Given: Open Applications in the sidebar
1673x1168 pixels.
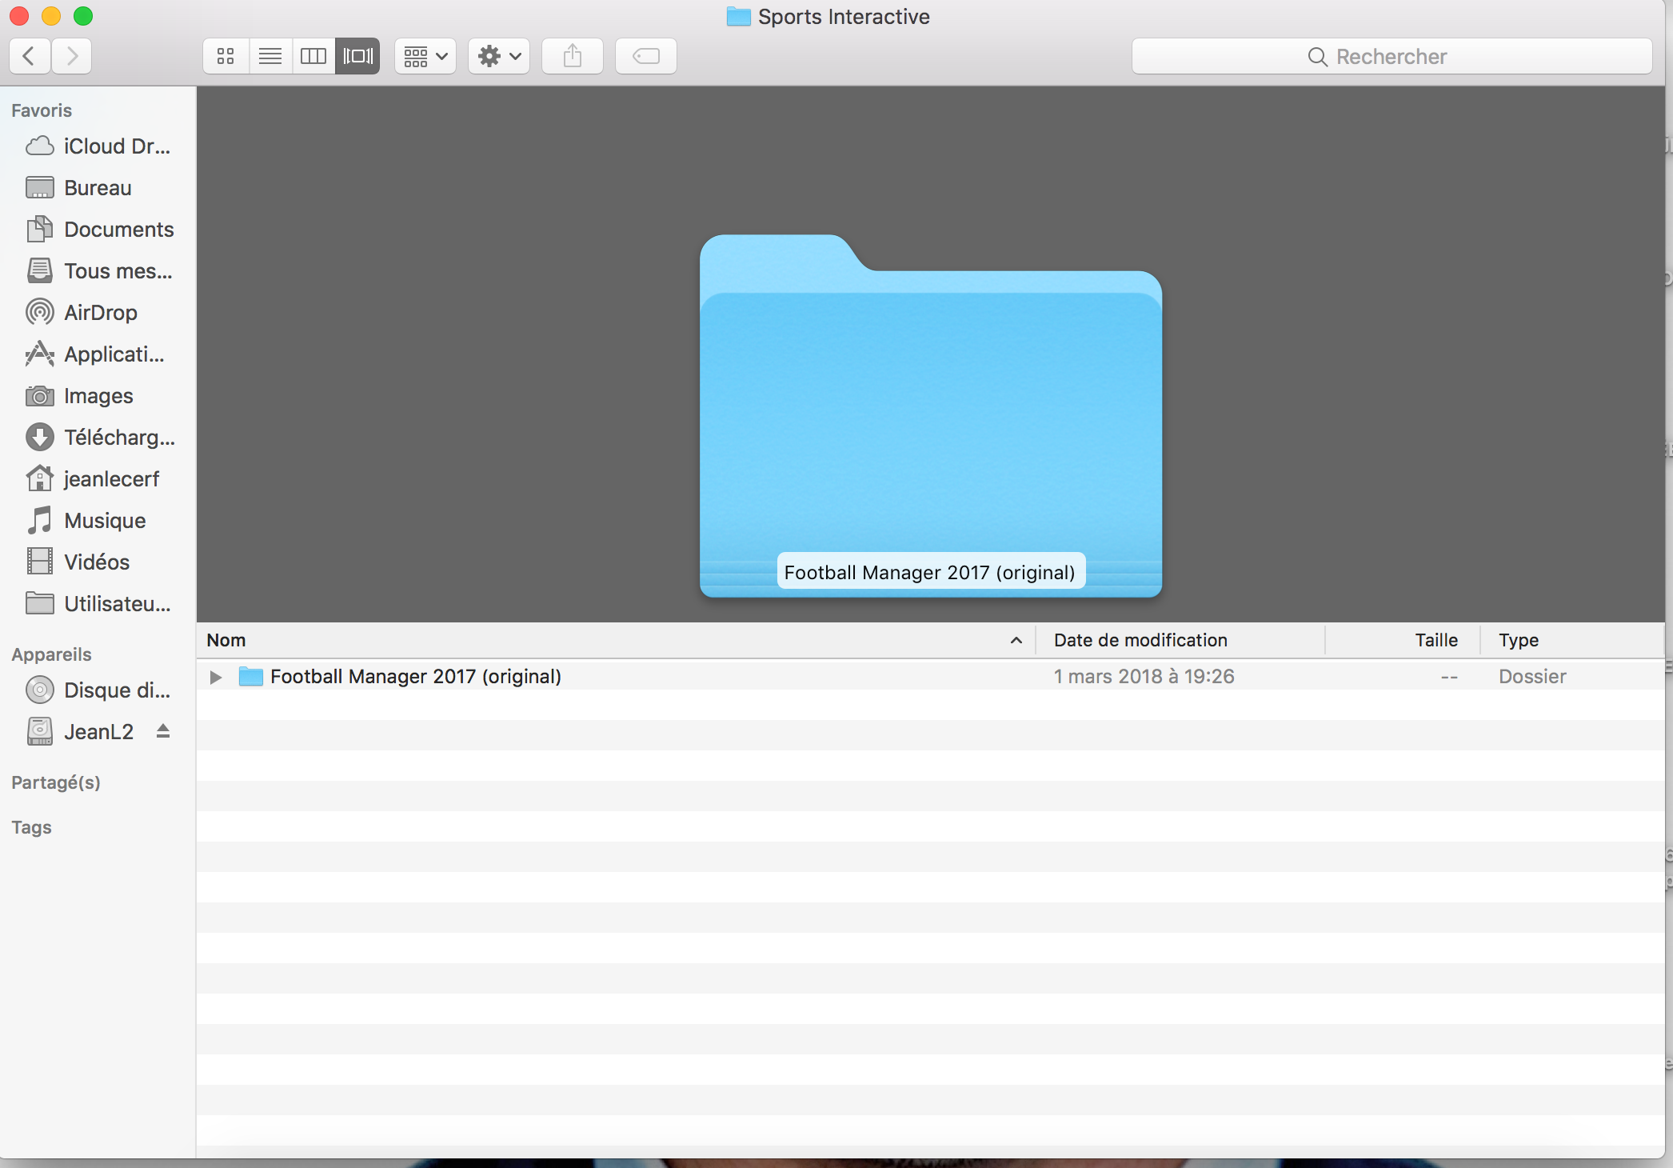Looking at the screenshot, I should [x=94, y=354].
